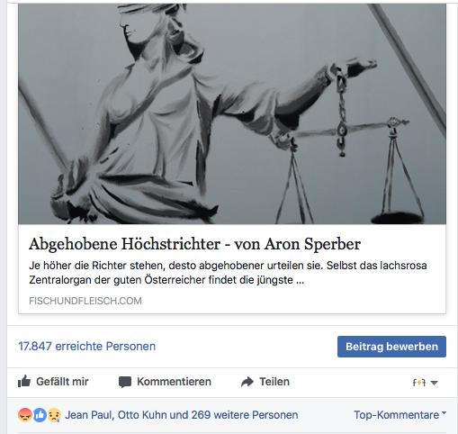Open the Jean Paul profile link

click(x=88, y=415)
